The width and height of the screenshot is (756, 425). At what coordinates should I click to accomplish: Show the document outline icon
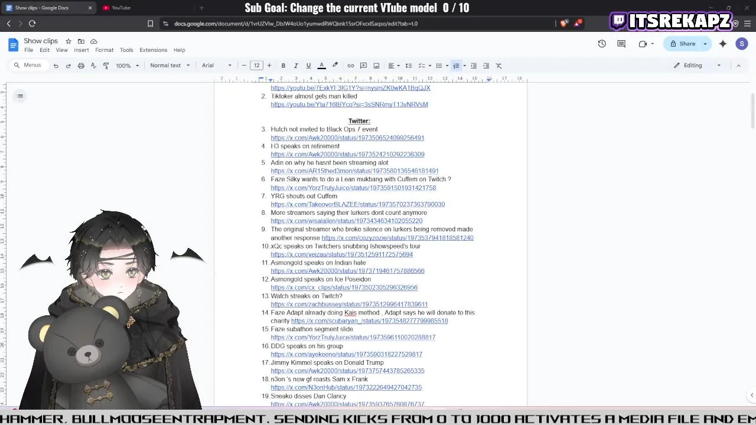(x=20, y=96)
